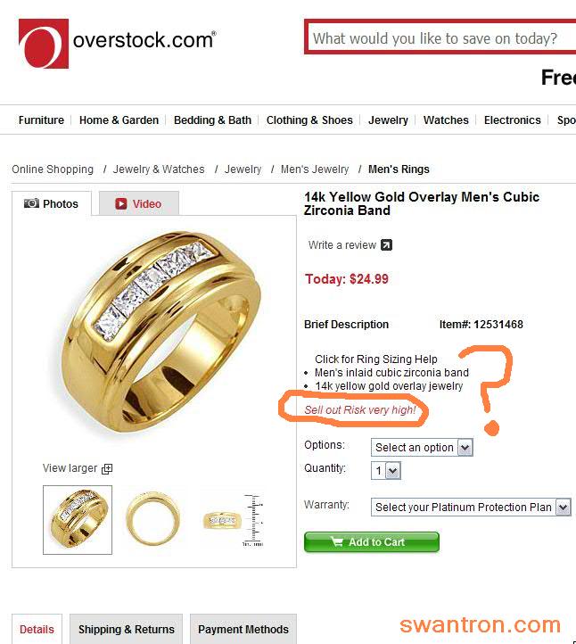This screenshot has width=576, height=644.
Task: Select the ring front-view circle thumbnail
Action: [x=153, y=519]
